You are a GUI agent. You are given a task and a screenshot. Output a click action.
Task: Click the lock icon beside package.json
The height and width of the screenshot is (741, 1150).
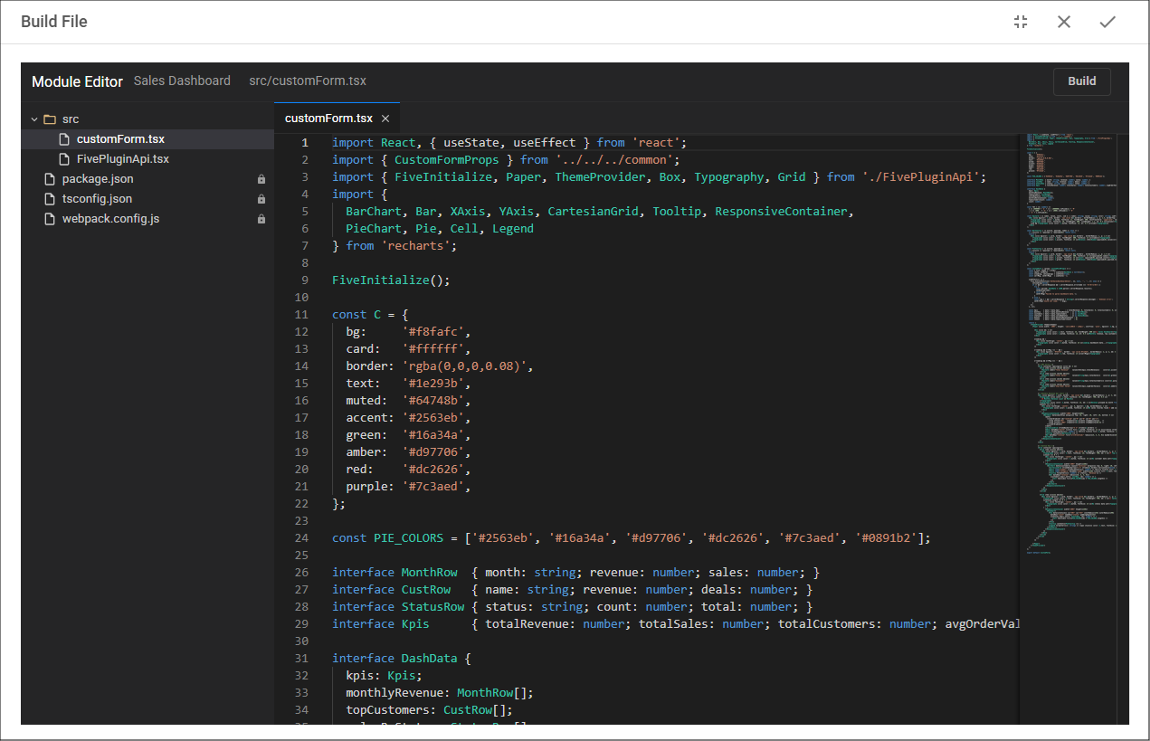[x=261, y=179]
